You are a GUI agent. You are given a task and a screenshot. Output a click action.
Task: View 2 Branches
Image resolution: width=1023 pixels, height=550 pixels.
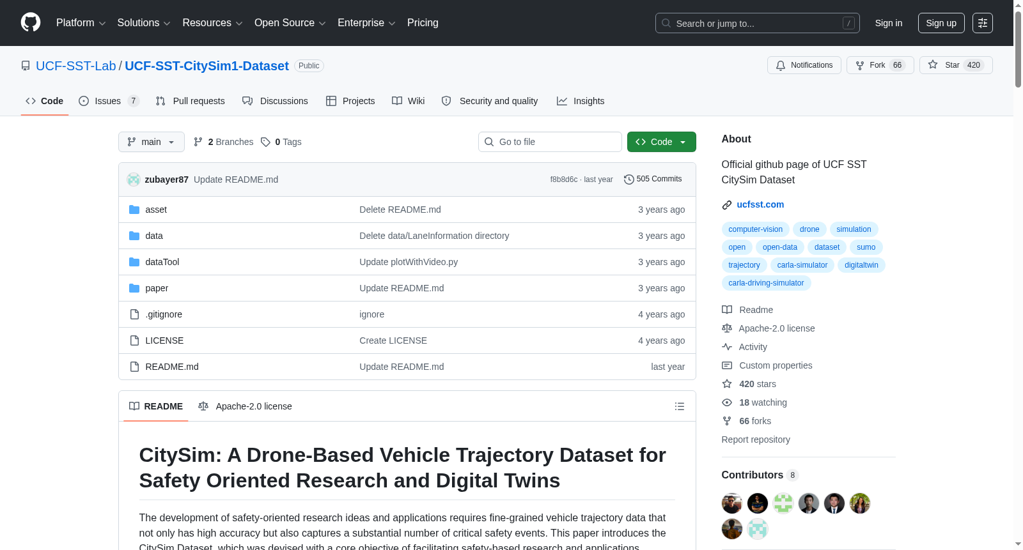pos(224,142)
